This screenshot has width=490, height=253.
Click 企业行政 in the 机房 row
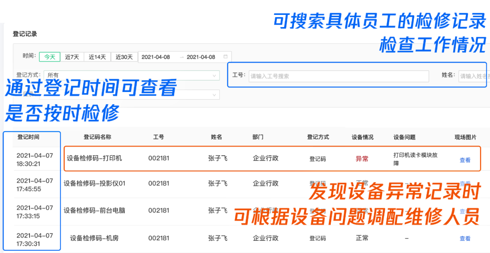click(x=265, y=239)
